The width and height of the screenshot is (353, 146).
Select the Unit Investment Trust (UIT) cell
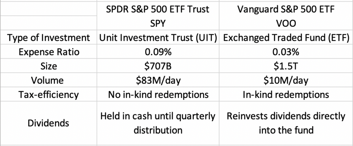pos(157,38)
